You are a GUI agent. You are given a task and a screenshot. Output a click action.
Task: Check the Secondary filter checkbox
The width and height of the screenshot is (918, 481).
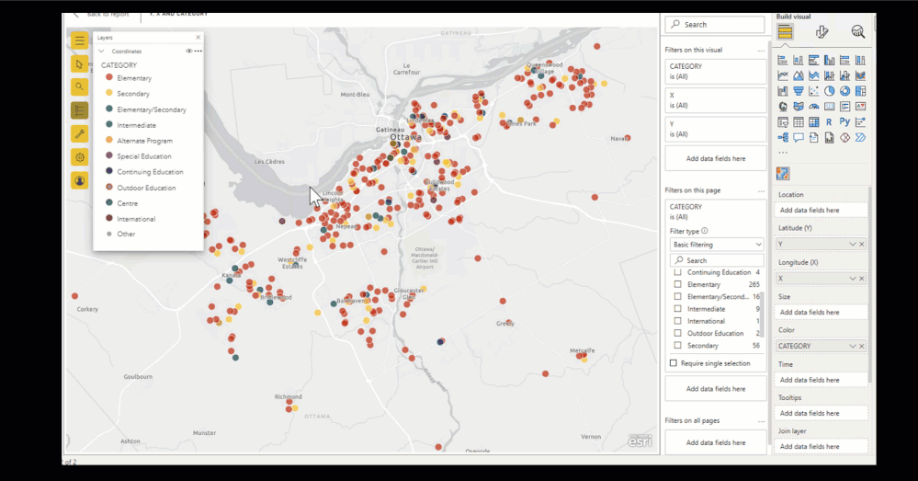[x=678, y=346]
